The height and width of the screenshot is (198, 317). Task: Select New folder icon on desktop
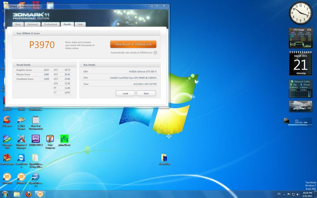(165, 159)
